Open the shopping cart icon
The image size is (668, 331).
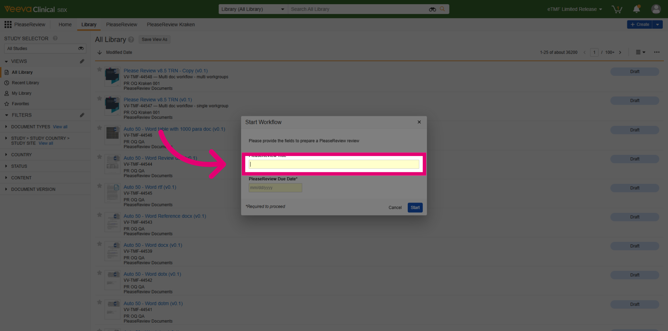pos(617,9)
